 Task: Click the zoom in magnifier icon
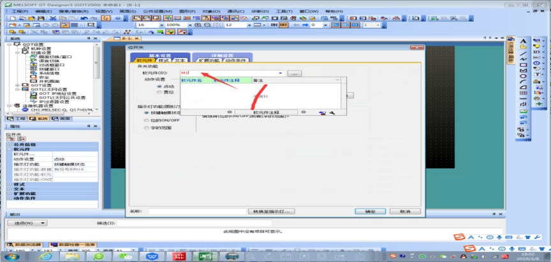point(198,25)
